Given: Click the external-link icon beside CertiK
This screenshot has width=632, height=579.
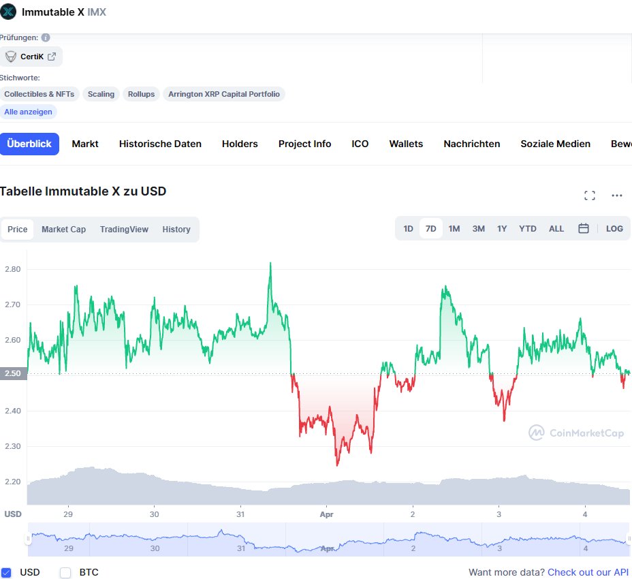Looking at the screenshot, I should tap(52, 57).
